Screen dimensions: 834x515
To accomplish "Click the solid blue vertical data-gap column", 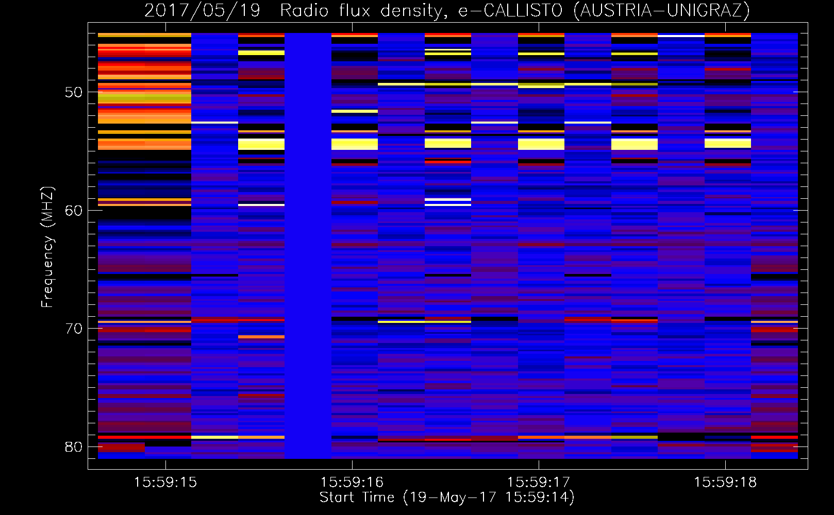I will [308, 246].
